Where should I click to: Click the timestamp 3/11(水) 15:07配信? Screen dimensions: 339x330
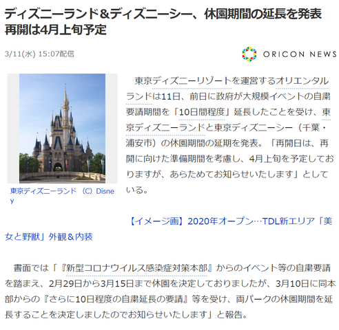[39, 54]
